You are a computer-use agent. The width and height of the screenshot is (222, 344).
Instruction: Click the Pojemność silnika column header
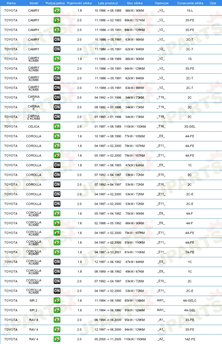pyautogui.click(x=79, y=3)
